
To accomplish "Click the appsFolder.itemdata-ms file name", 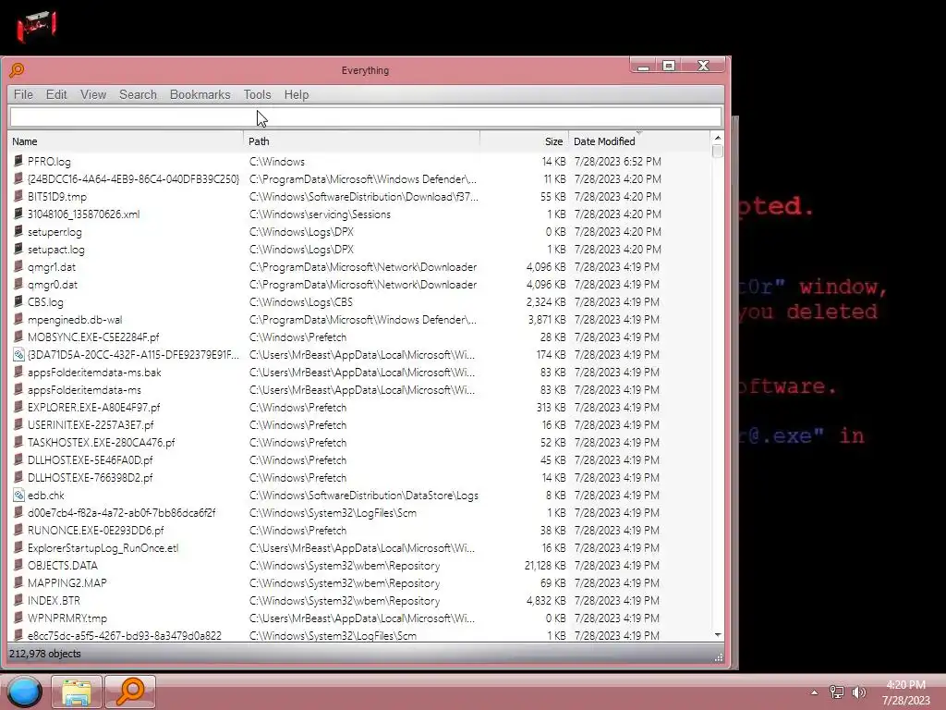I will click(84, 389).
